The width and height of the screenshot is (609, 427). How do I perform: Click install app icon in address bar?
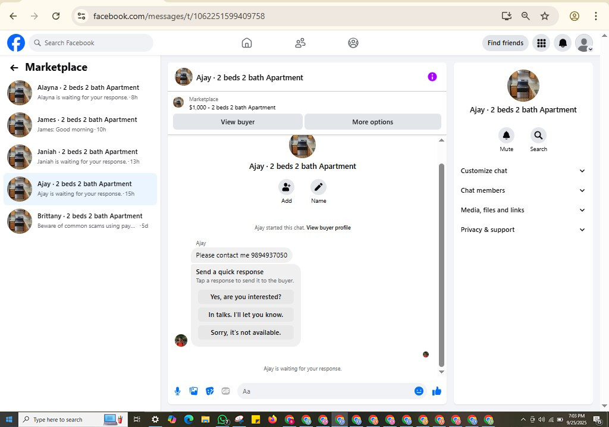coord(507,16)
